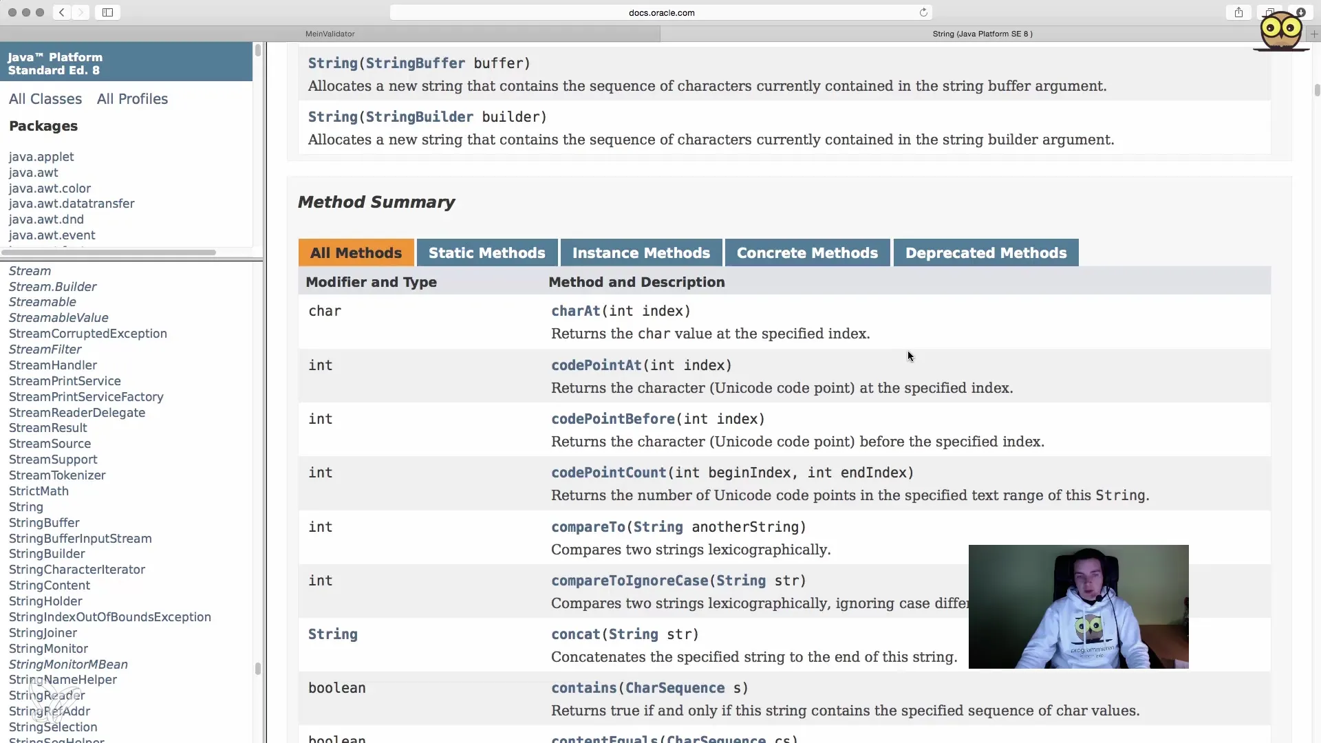Open the compareTo method link
Screen dimensions: 1321x743
(588, 527)
